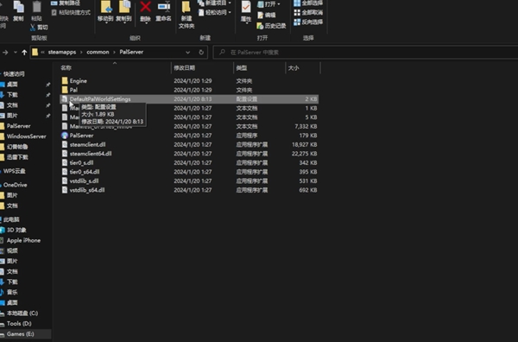Image resolution: width=518 pixels, height=342 pixels.
Task: Click the 粘贴 (Paste) clipboard icon
Action: pos(36,11)
